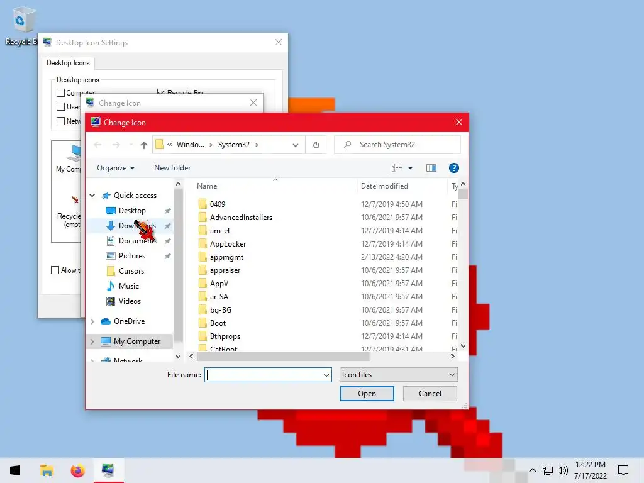Click the Forward navigation arrow
The width and height of the screenshot is (644, 483).
116,145
